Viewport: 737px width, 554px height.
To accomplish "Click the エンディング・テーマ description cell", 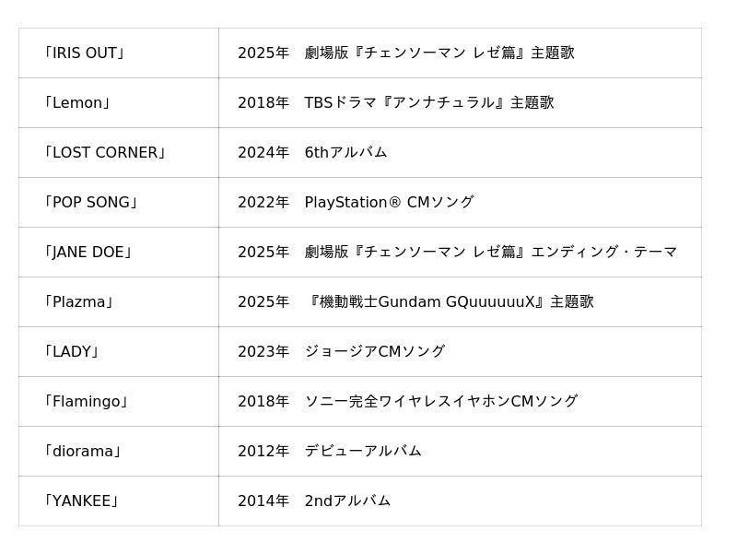I will [x=457, y=253].
